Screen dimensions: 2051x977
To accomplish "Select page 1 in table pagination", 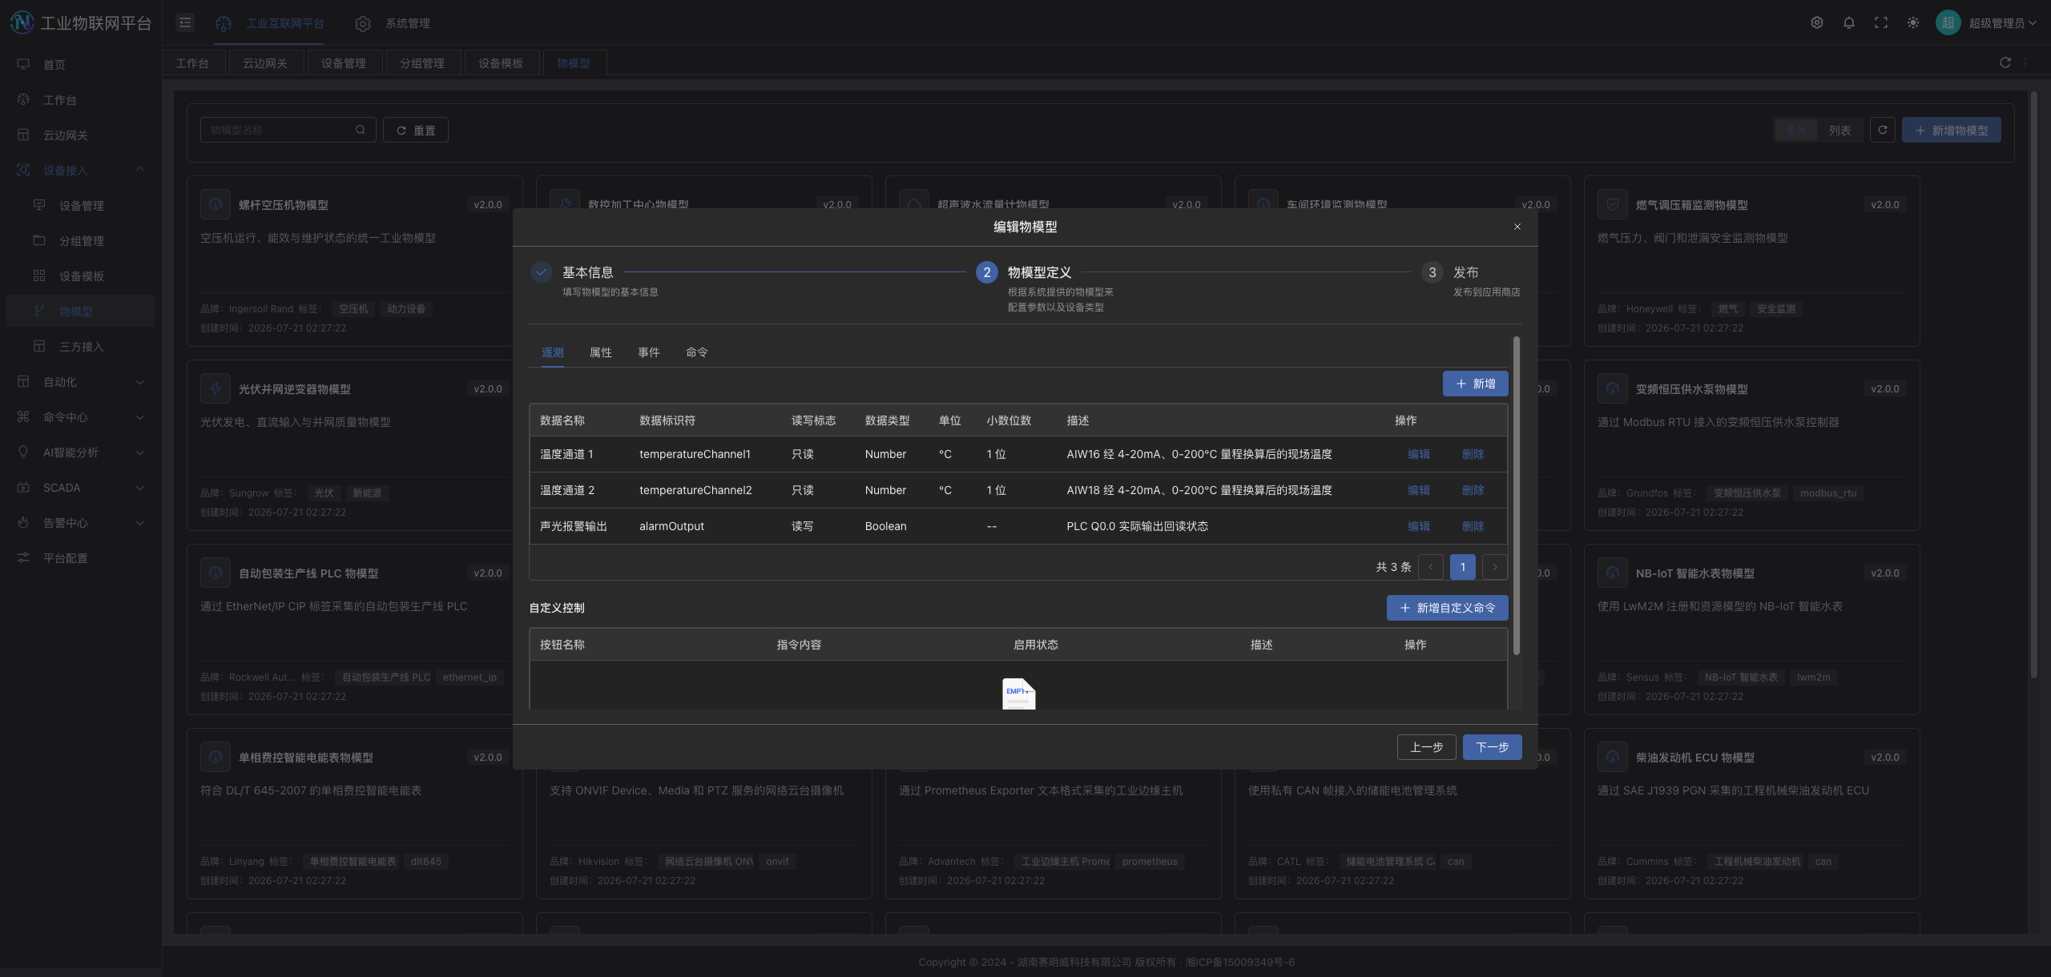I will coord(1462,566).
